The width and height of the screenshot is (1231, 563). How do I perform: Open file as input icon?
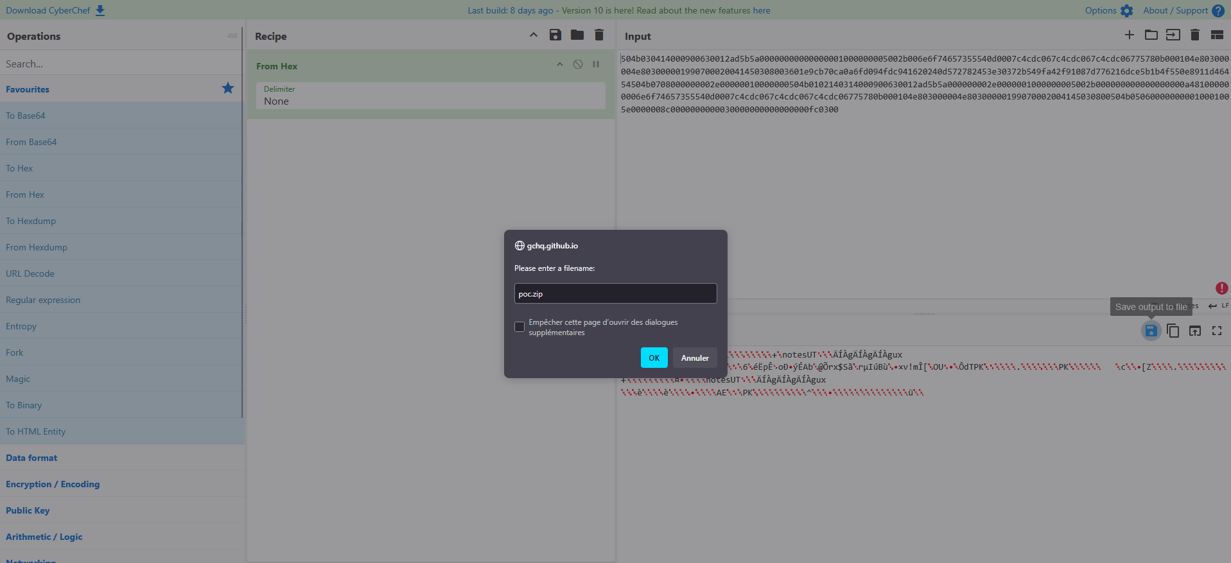[1173, 35]
